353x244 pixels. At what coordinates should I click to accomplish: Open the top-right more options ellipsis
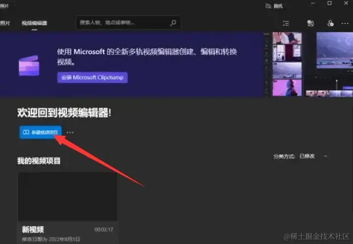click(345, 23)
